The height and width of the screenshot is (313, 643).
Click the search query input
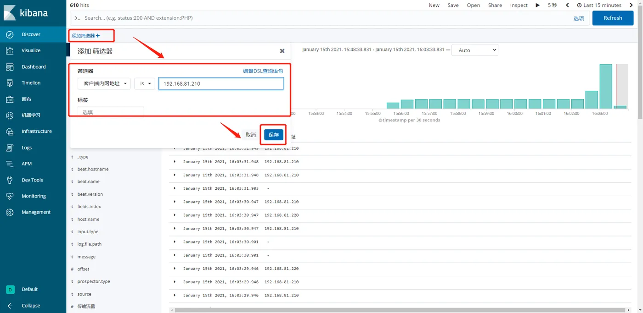tap(321, 18)
